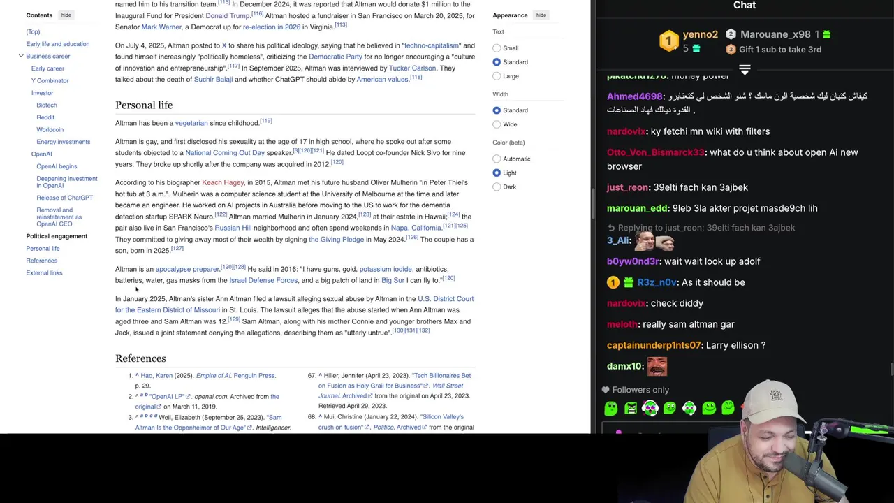
Task: Click the heart icon beside Followers only
Action: [x=606, y=390]
